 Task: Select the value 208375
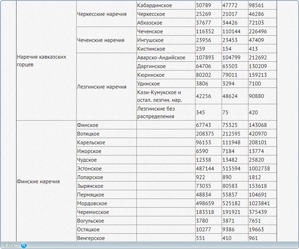point(205,133)
